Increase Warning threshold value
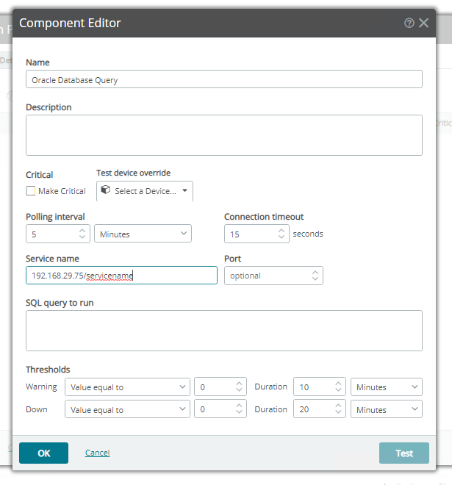This screenshot has height=485, width=452. tap(239, 384)
